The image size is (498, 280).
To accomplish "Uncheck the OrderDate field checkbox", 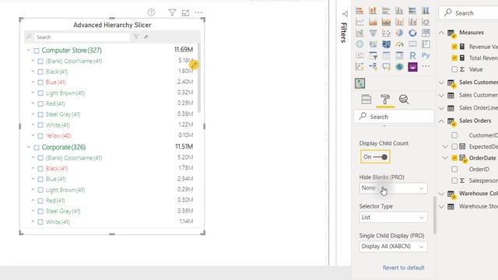I will (x=454, y=158).
